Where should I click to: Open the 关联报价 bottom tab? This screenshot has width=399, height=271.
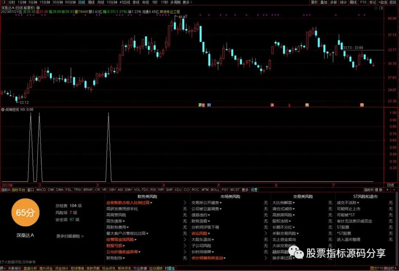pos(14,268)
